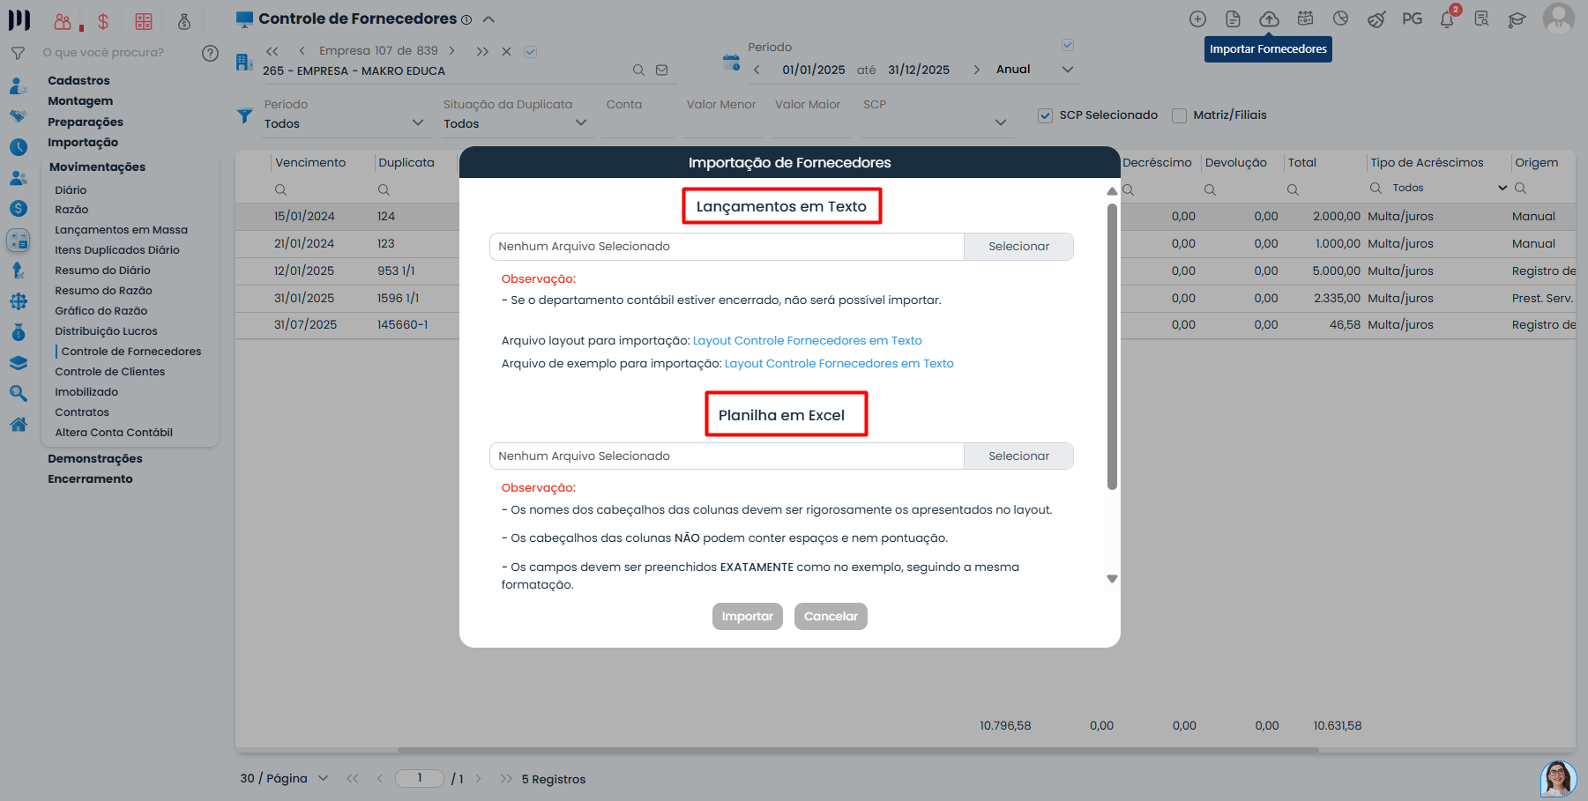Toggle the checkbox above the period selector
1588x801 pixels.
pyautogui.click(x=1068, y=45)
